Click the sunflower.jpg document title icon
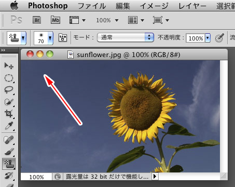The width and height of the screenshot is (235, 187). point(71,55)
